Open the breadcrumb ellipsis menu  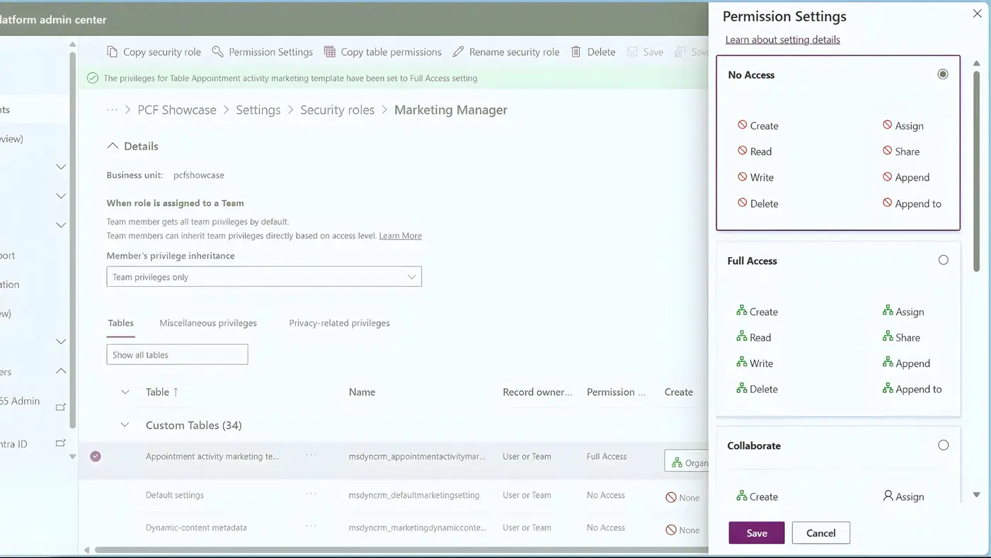tap(112, 110)
